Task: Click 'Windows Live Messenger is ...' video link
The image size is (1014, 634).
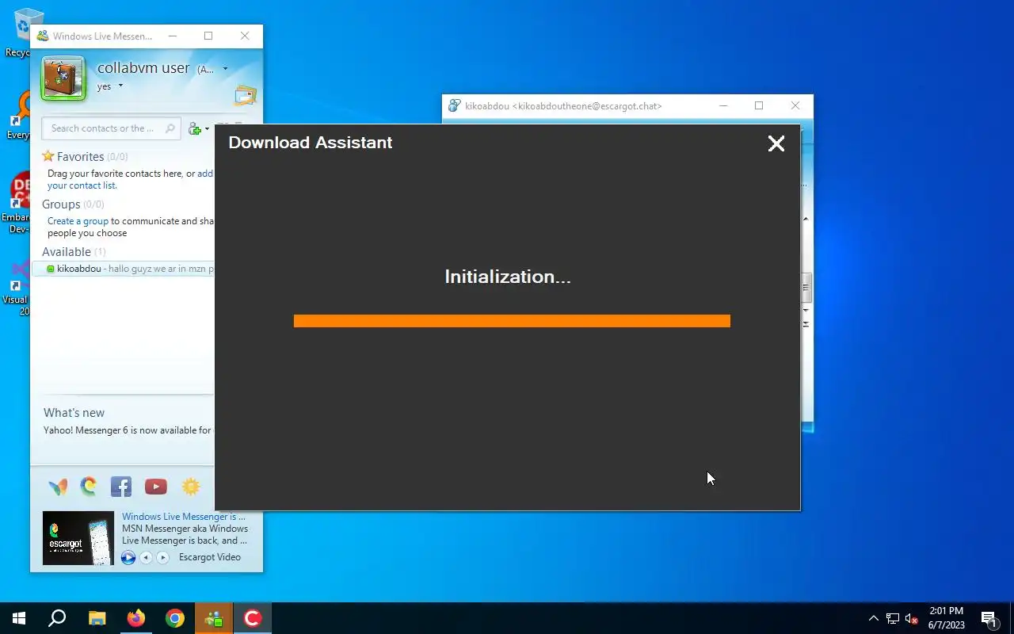Action: (184, 517)
